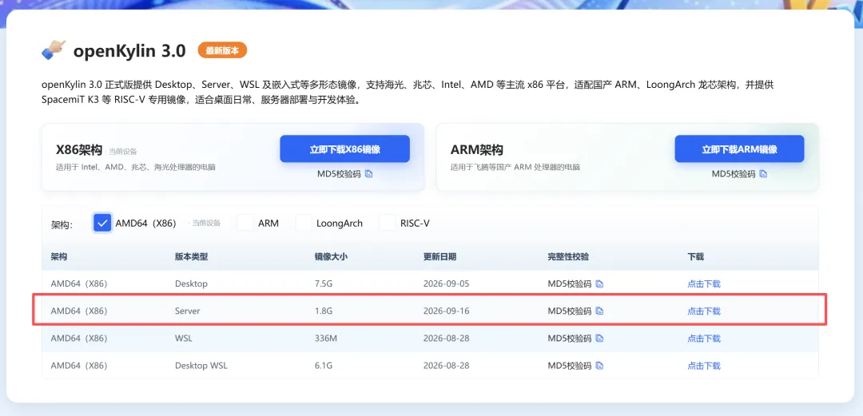
Task: Click the 完整性校验 column header
Action: [x=568, y=257]
